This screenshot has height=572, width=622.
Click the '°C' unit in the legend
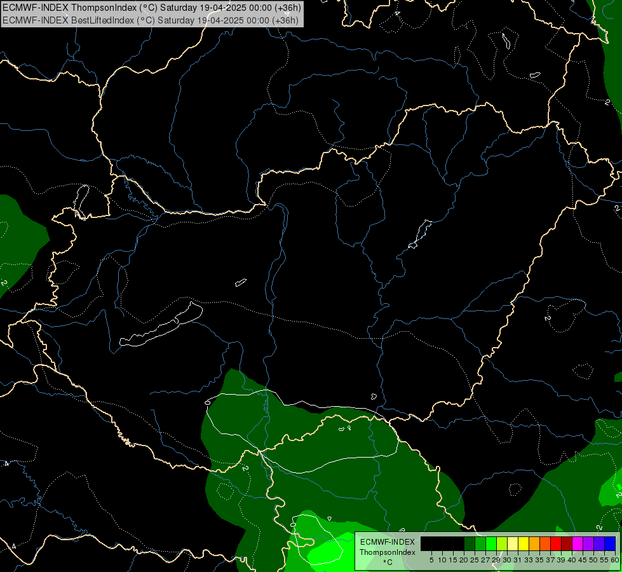(x=388, y=562)
